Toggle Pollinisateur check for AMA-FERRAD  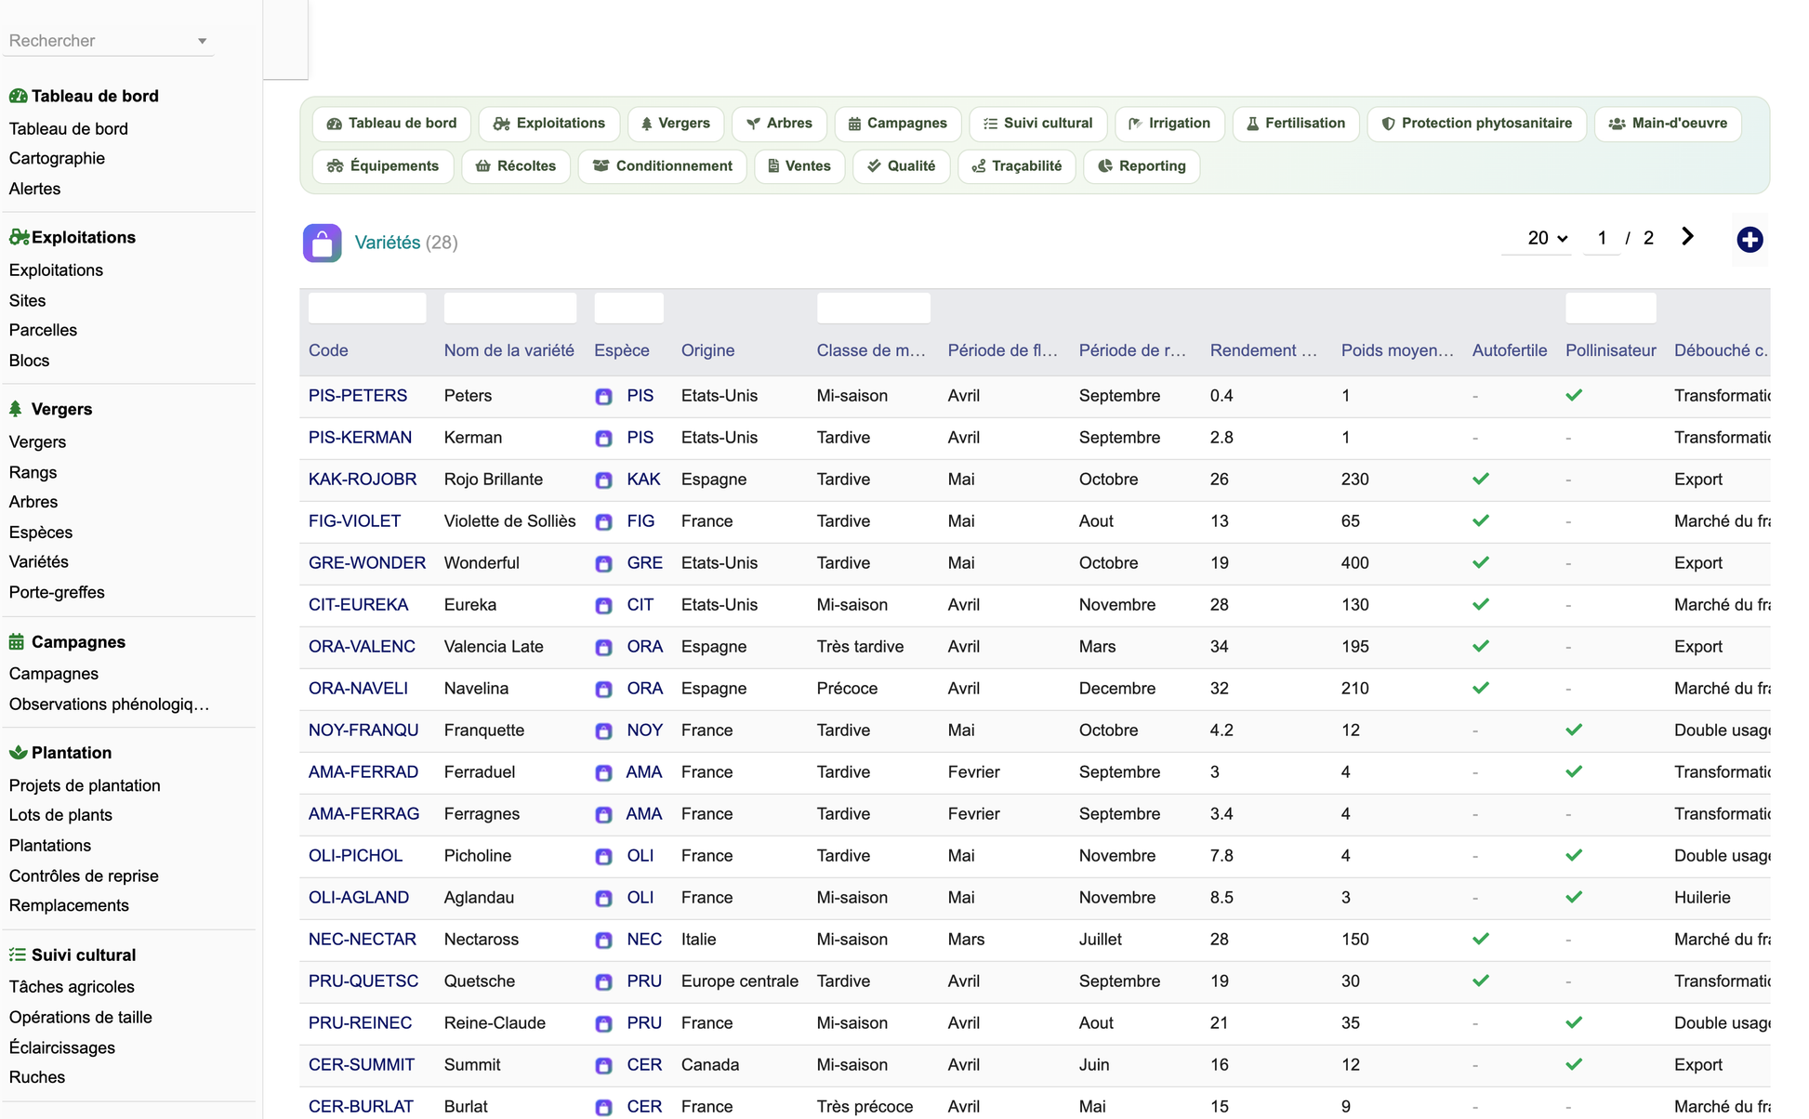click(1574, 771)
